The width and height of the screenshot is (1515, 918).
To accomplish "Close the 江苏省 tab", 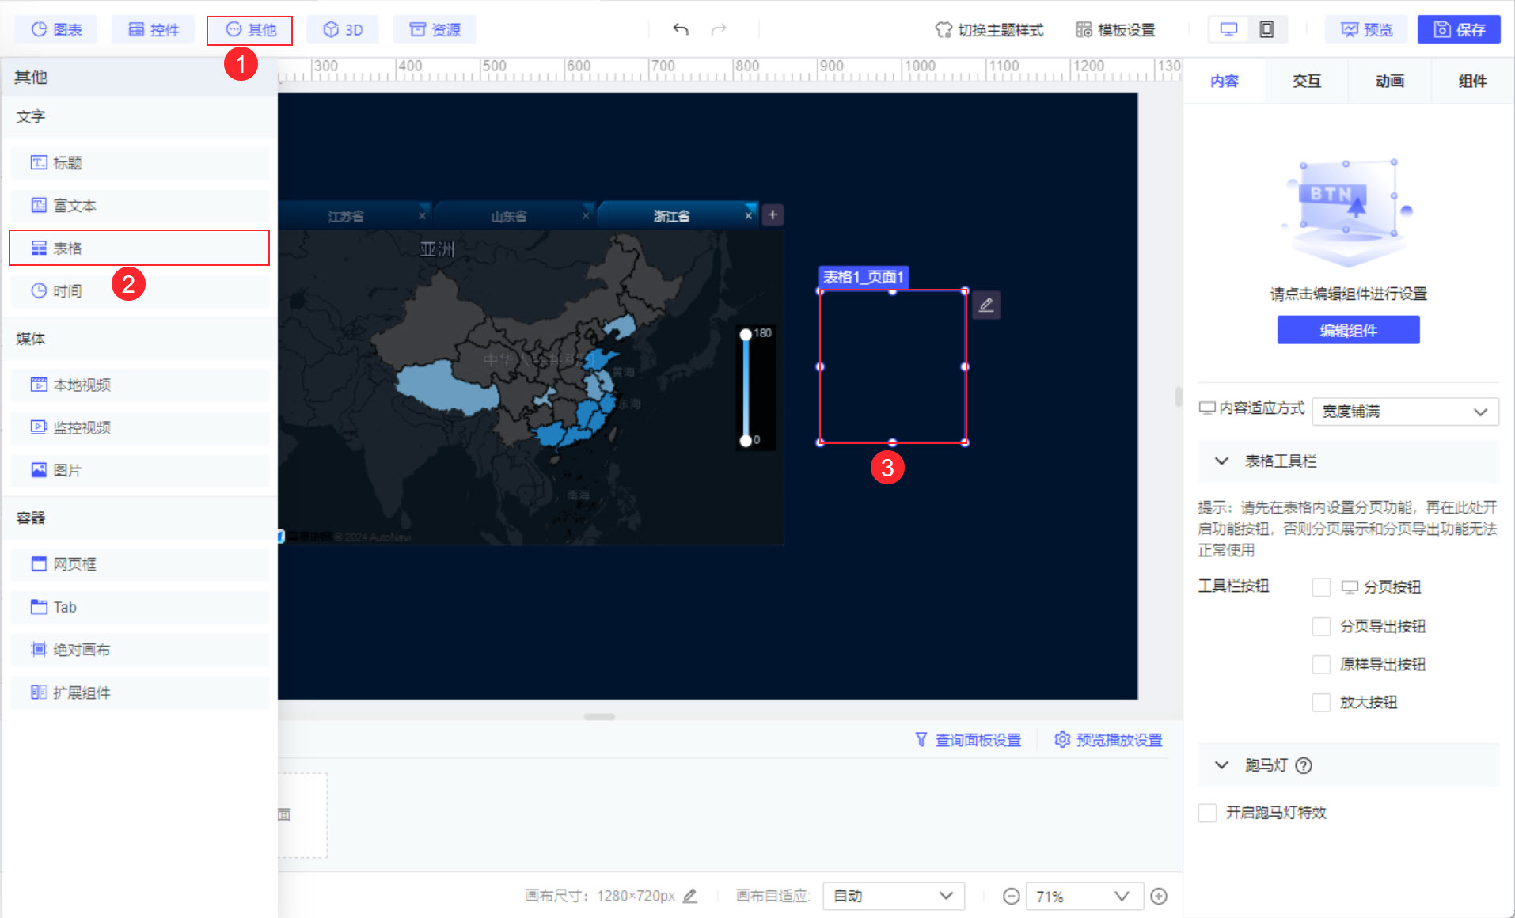I will coord(422,215).
